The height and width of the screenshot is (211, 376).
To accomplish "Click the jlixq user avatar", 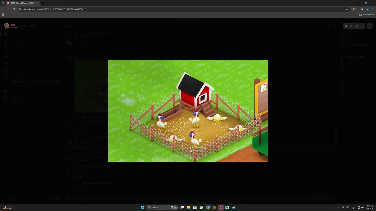I will pos(6,26).
